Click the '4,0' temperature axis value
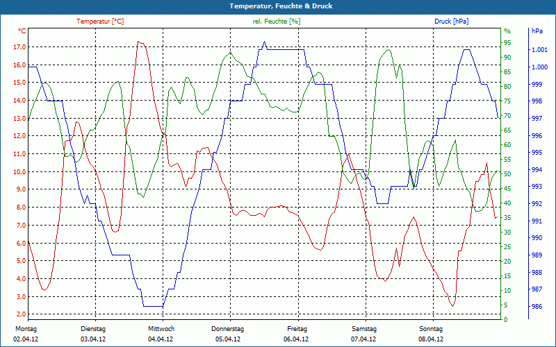The height and width of the screenshot is (347, 556). pyautogui.click(x=21, y=279)
